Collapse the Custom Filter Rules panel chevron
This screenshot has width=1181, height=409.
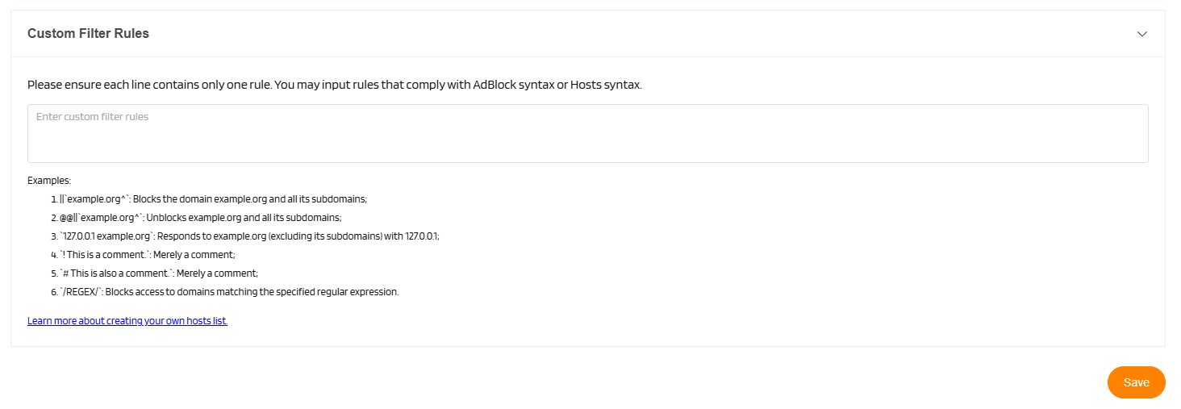pos(1141,34)
